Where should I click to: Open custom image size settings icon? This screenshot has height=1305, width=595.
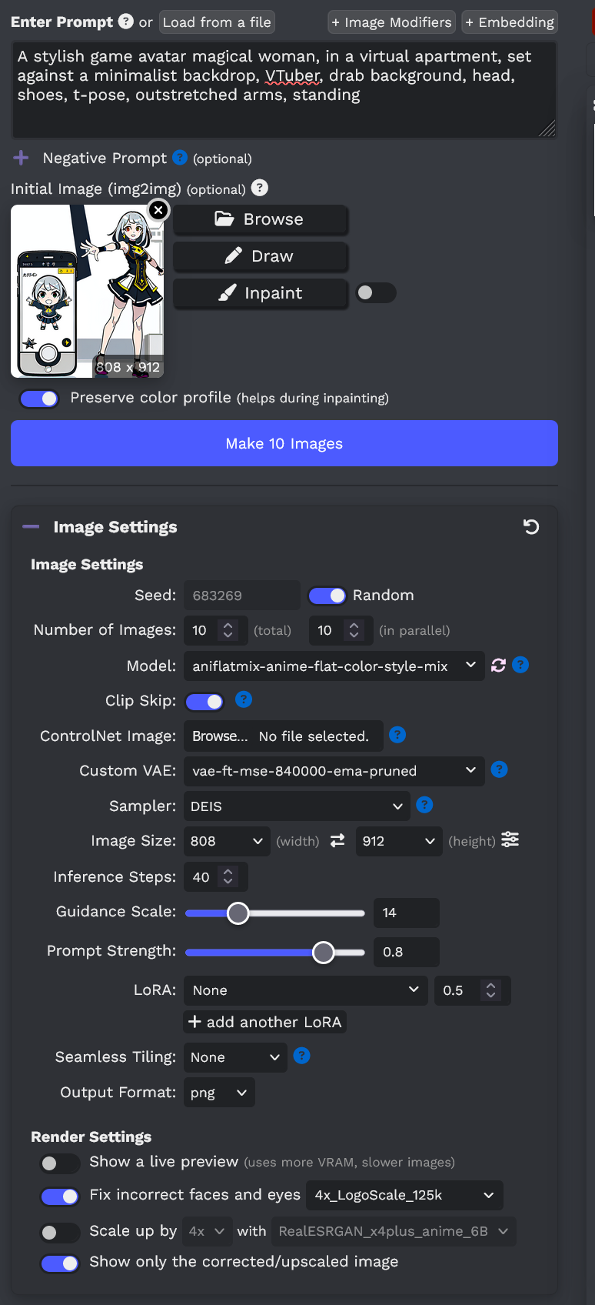tap(510, 840)
